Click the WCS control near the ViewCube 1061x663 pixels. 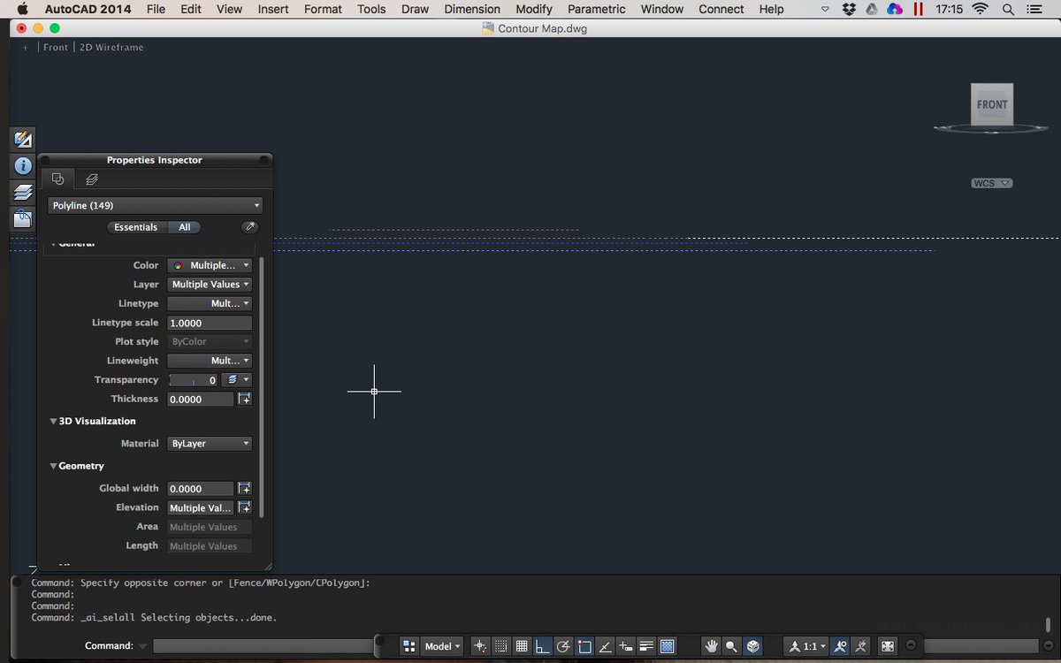pyautogui.click(x=990, y=183)
